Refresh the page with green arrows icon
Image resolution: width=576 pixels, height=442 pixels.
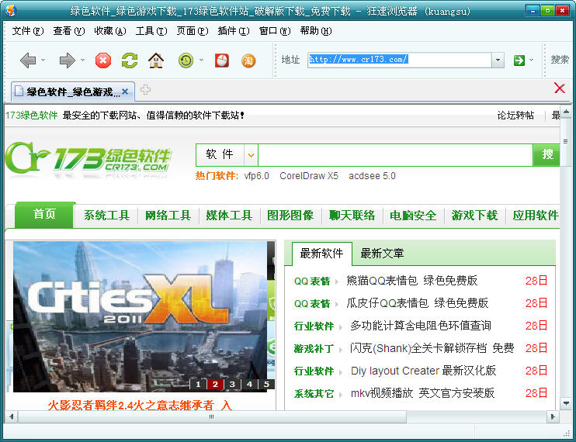click(130, 60)
